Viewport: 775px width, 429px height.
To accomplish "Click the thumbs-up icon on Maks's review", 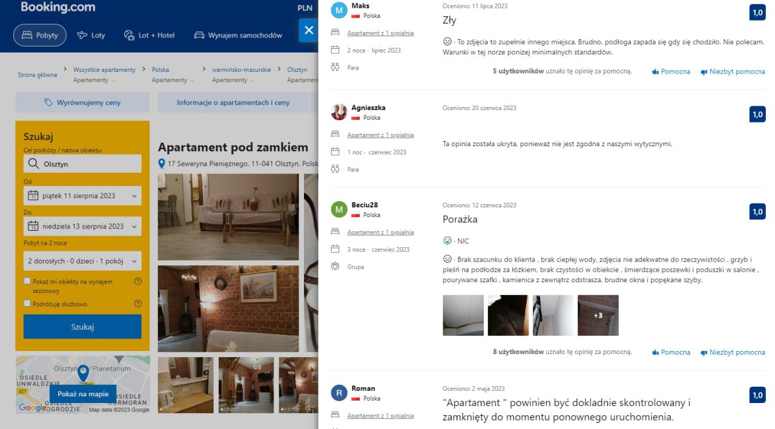I will (655, 72).
